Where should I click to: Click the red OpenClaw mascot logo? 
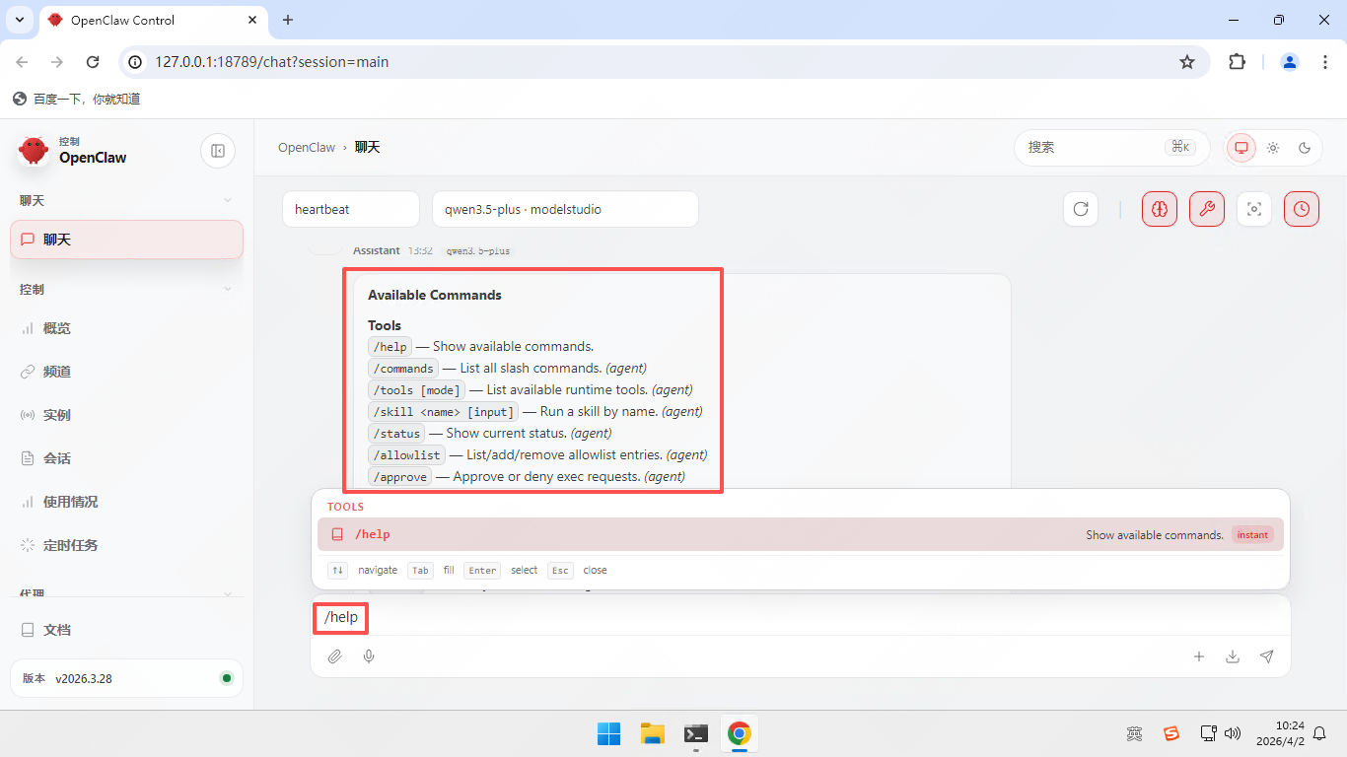click(34, 151)
